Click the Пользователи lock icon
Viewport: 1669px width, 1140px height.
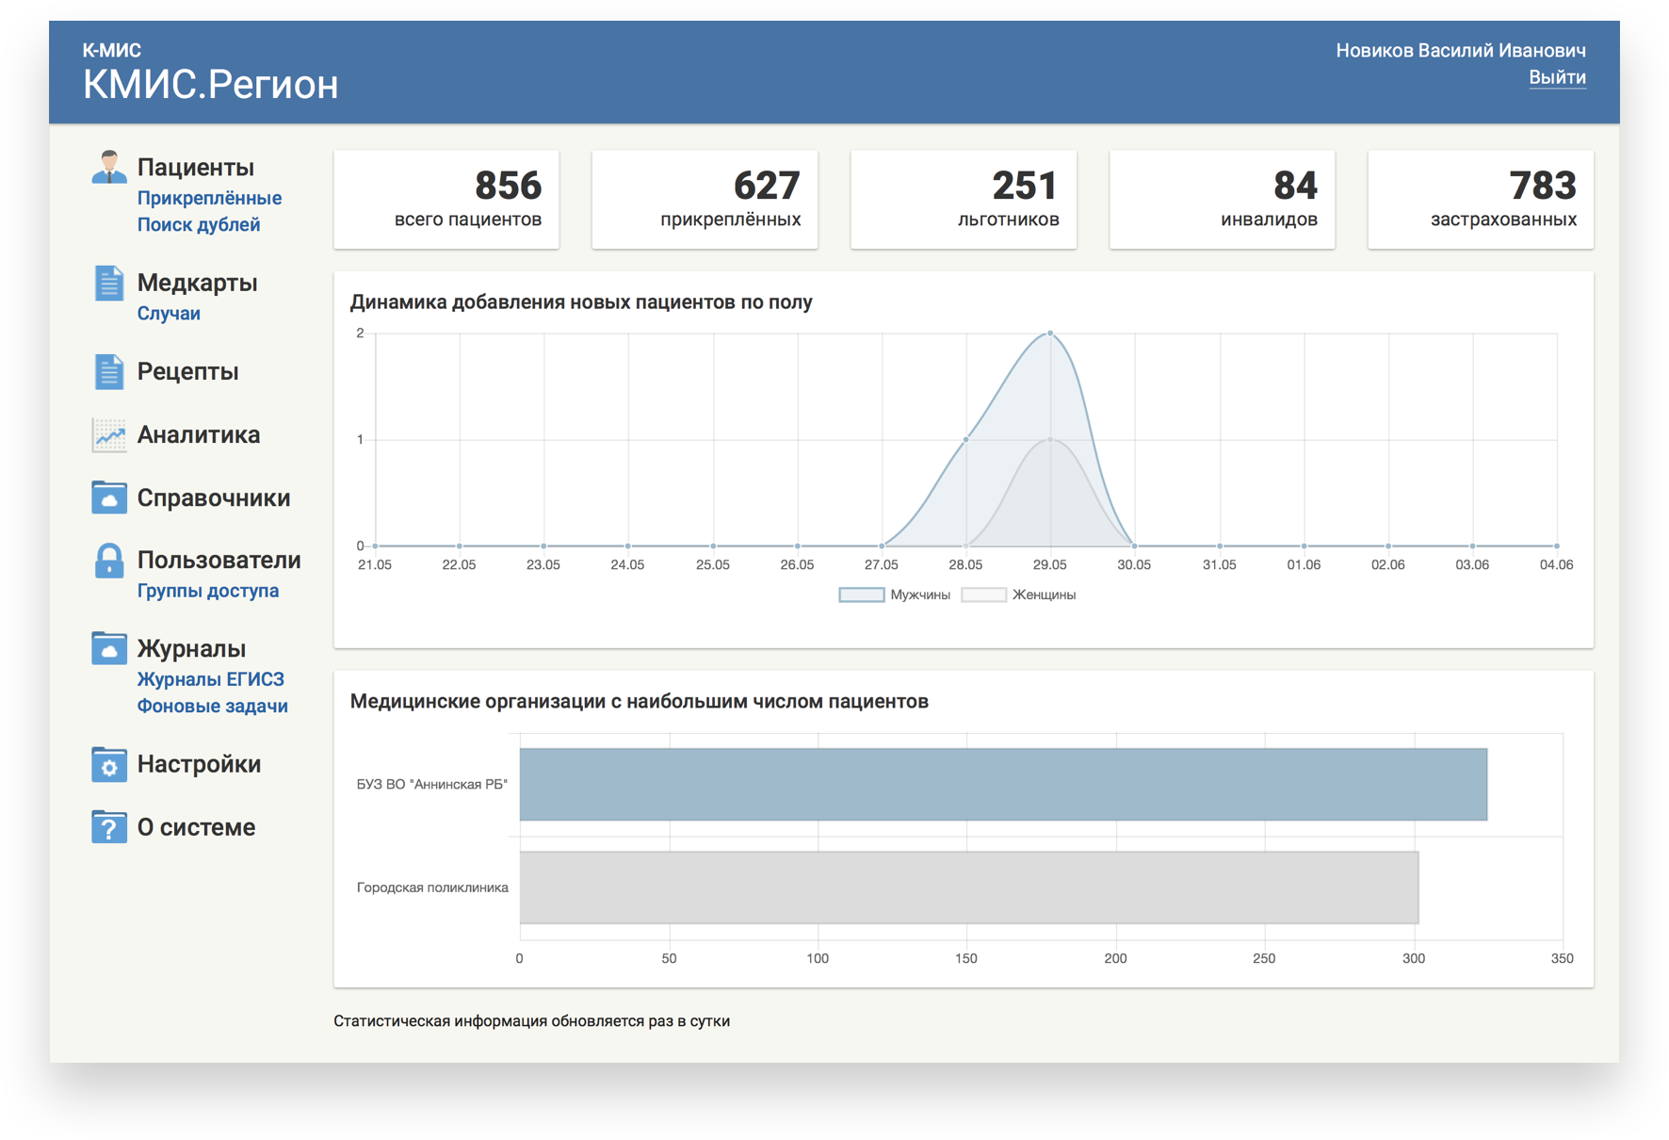click(x=109, y=560)
